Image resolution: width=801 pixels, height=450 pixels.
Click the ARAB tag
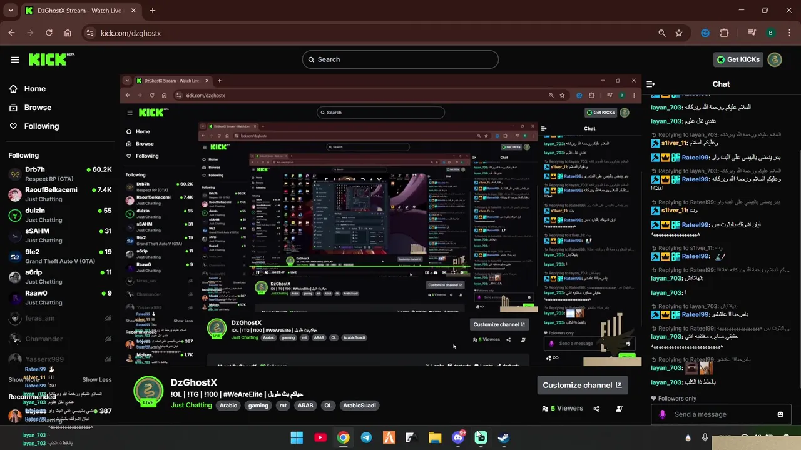coord(305,406)
